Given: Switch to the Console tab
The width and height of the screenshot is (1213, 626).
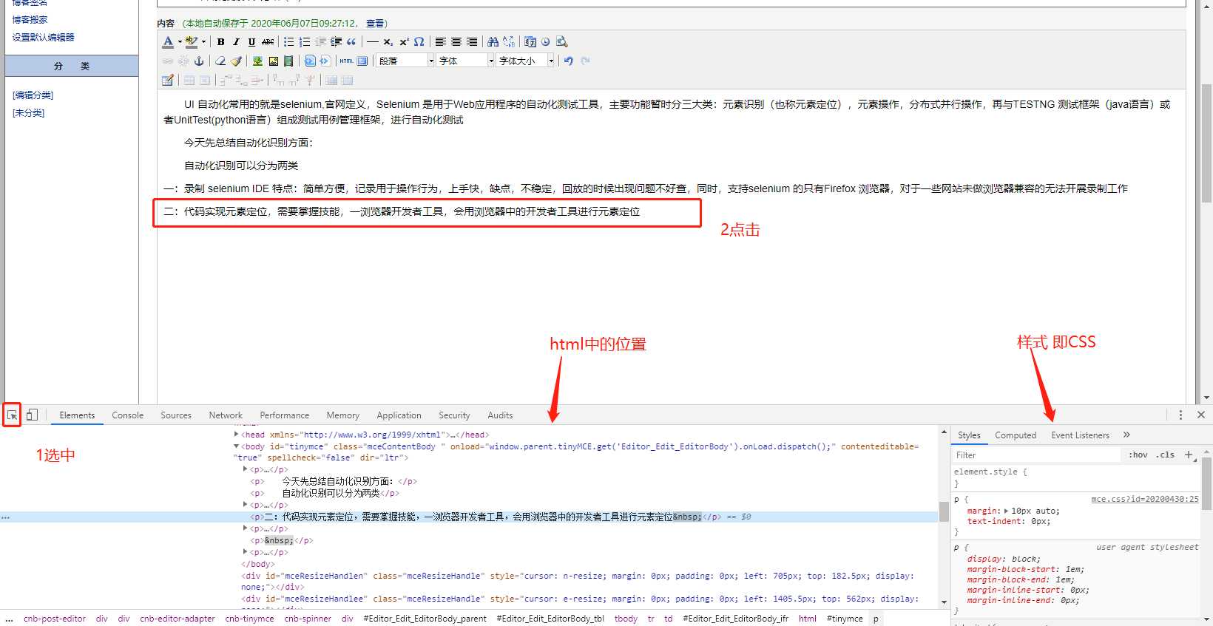Looking at the screenshot, I should [x=127, y=415].
